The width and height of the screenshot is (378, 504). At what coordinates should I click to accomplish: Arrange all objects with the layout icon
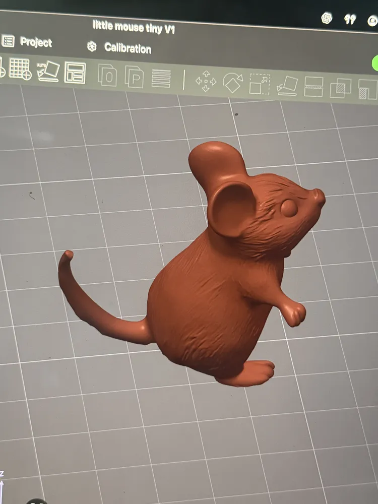[75, 73]
